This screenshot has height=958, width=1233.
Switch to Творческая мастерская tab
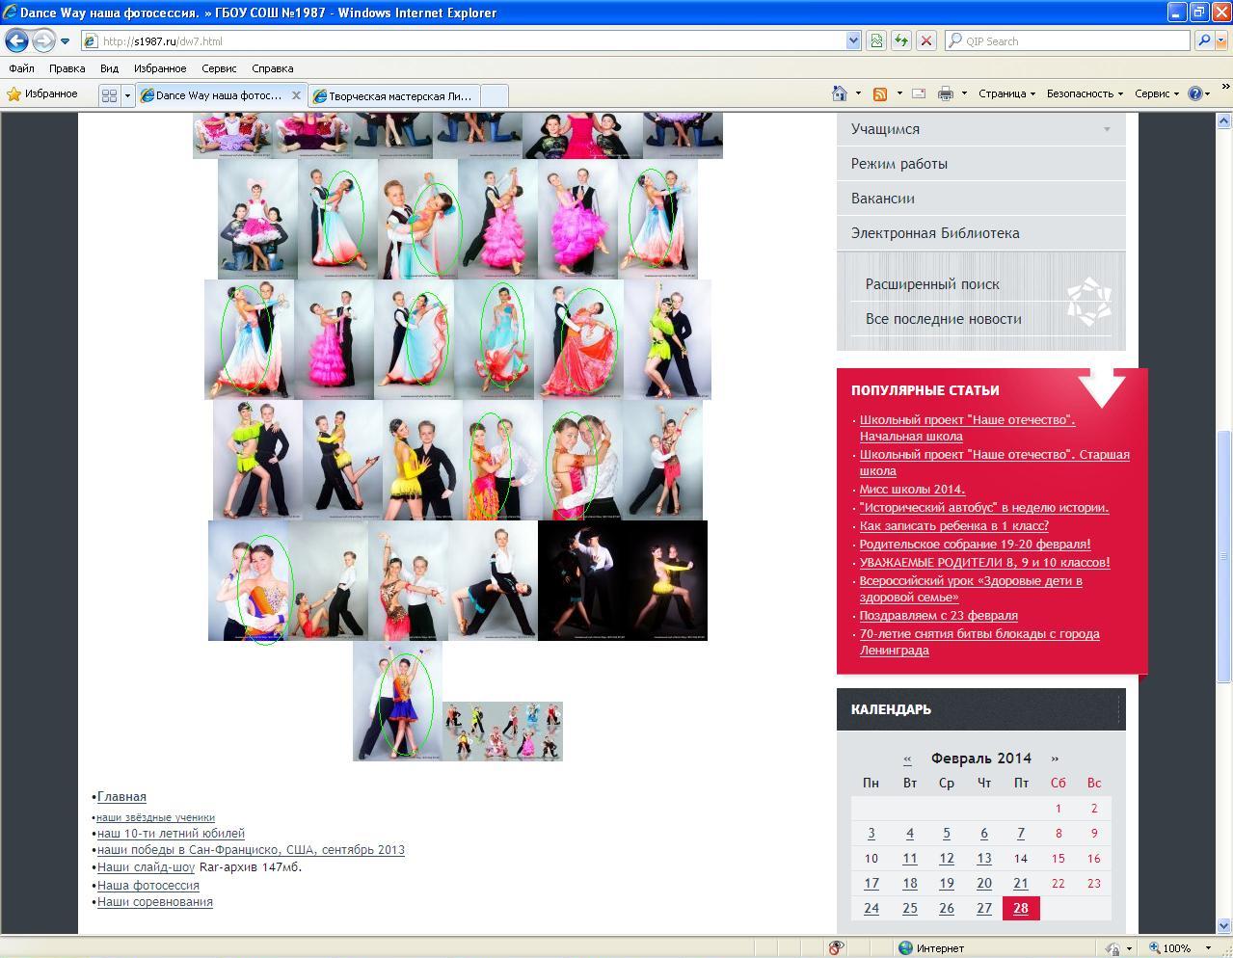click(393, 95)
